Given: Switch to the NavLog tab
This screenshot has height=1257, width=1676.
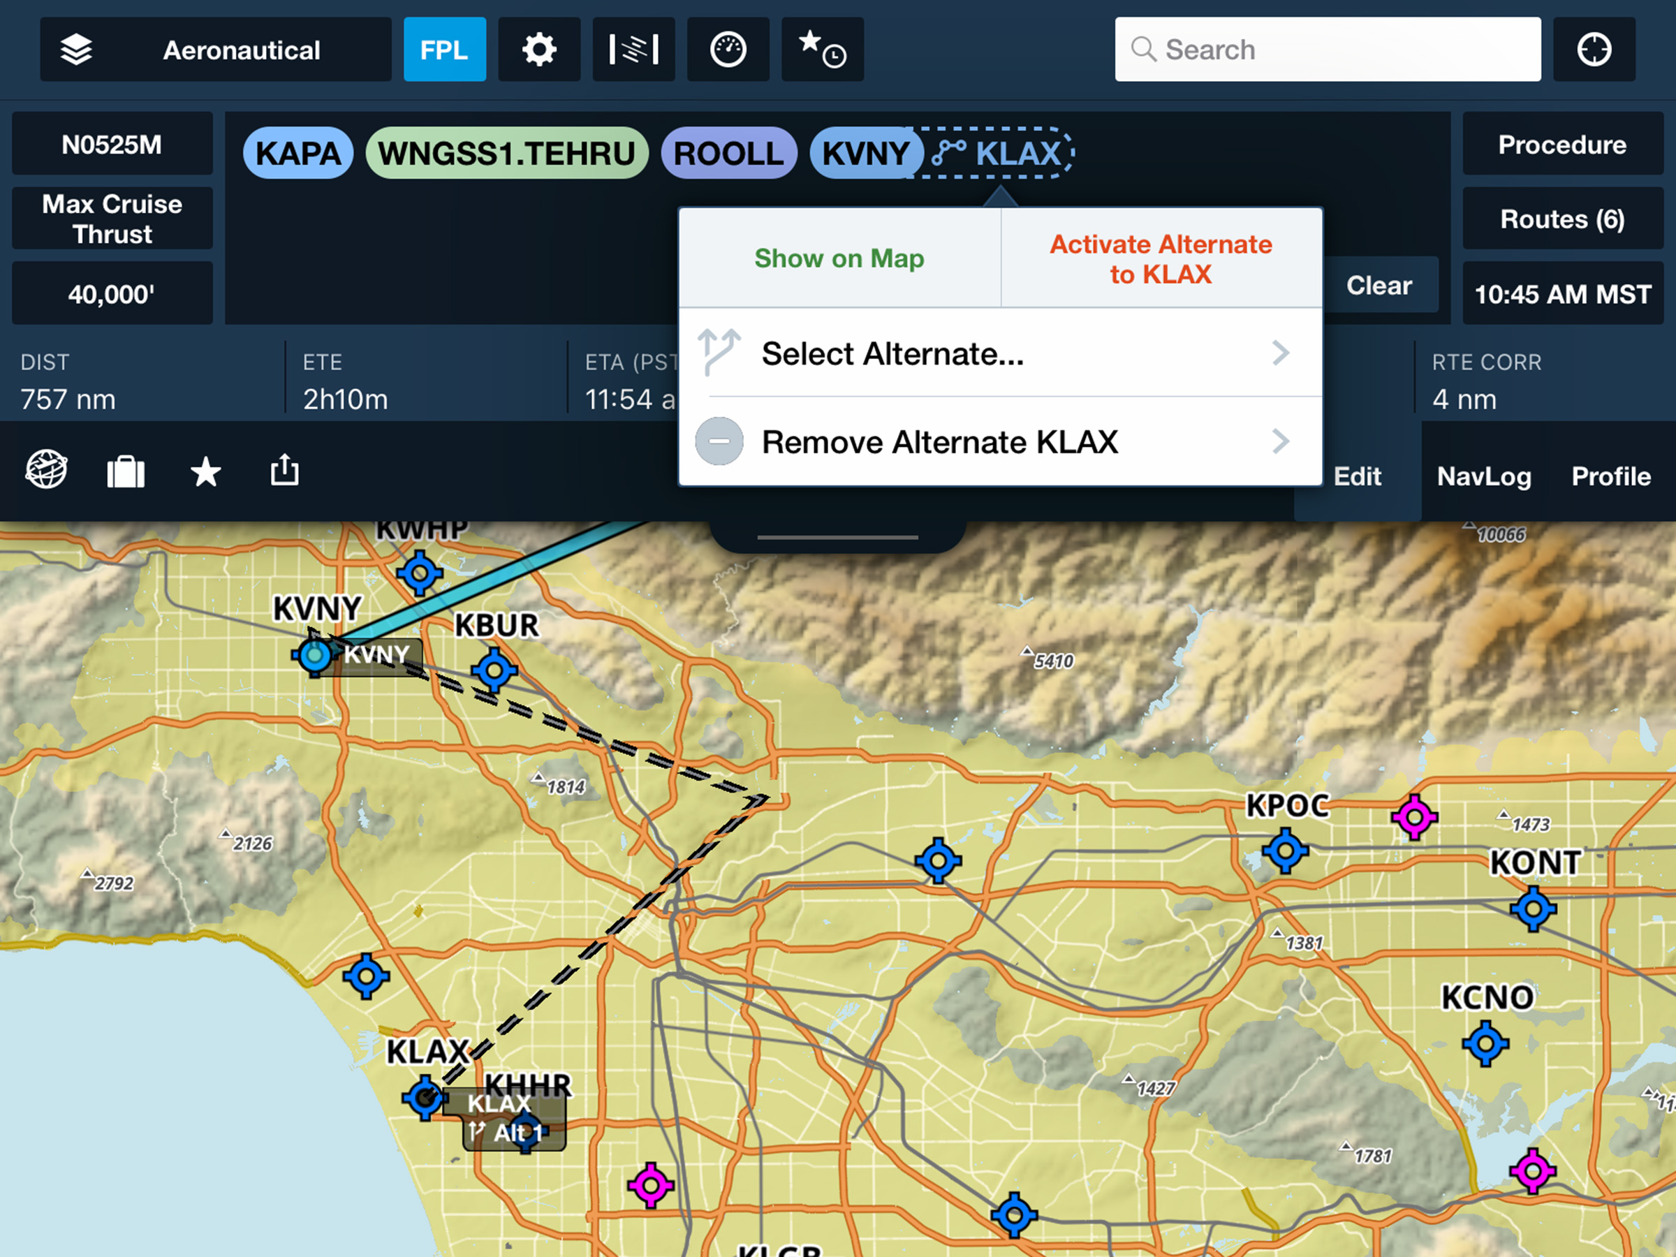Looking at the screenshot, I should point(1483,476).
